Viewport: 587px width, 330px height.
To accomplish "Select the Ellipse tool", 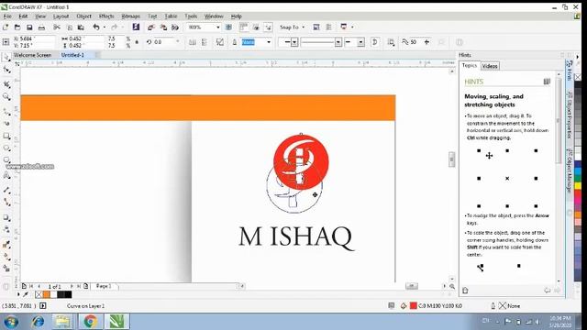I will (x=6, y=148).
